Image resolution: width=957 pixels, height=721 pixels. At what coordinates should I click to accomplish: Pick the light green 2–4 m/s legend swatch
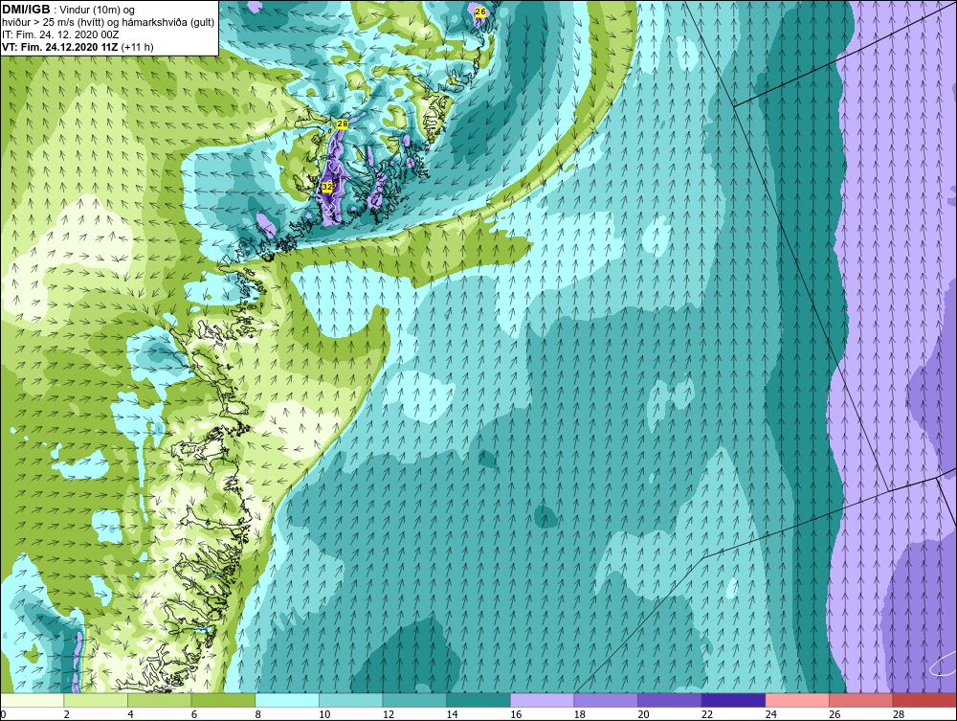coord(95,700)
